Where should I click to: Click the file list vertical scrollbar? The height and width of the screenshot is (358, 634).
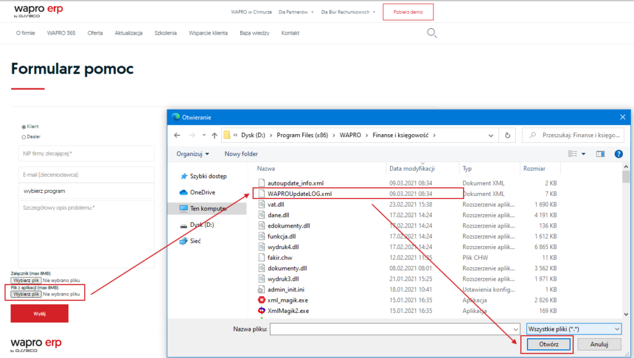(x=626, y=241)
